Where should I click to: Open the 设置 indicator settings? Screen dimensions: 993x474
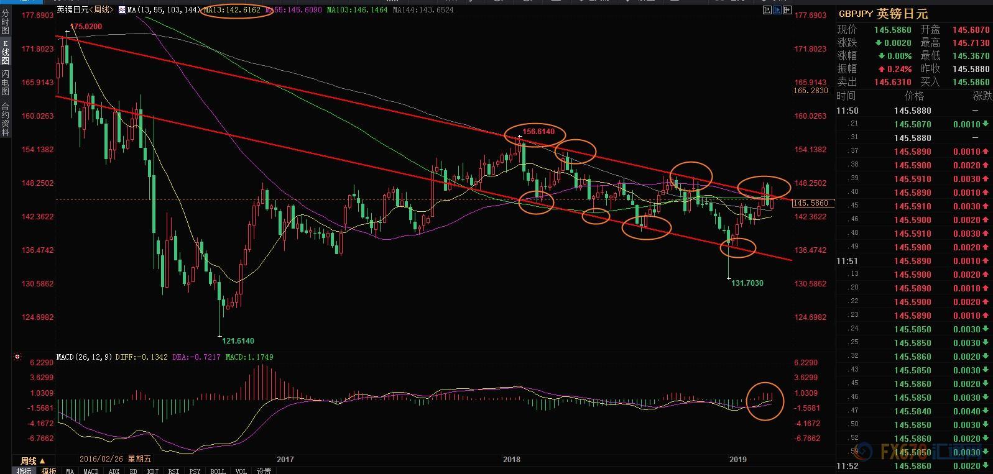(264, 471)
